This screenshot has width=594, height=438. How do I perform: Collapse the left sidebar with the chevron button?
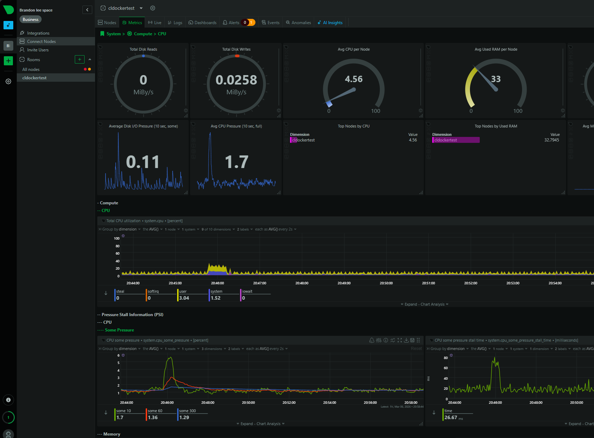point(87,10)
